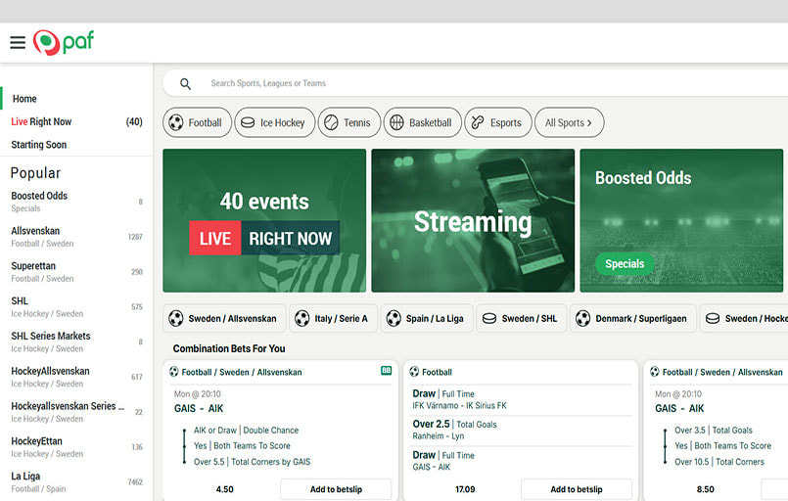This screenshot has height=501, width=788.
Task: Open Superettan in Popular list
Action: pos(76,272)
